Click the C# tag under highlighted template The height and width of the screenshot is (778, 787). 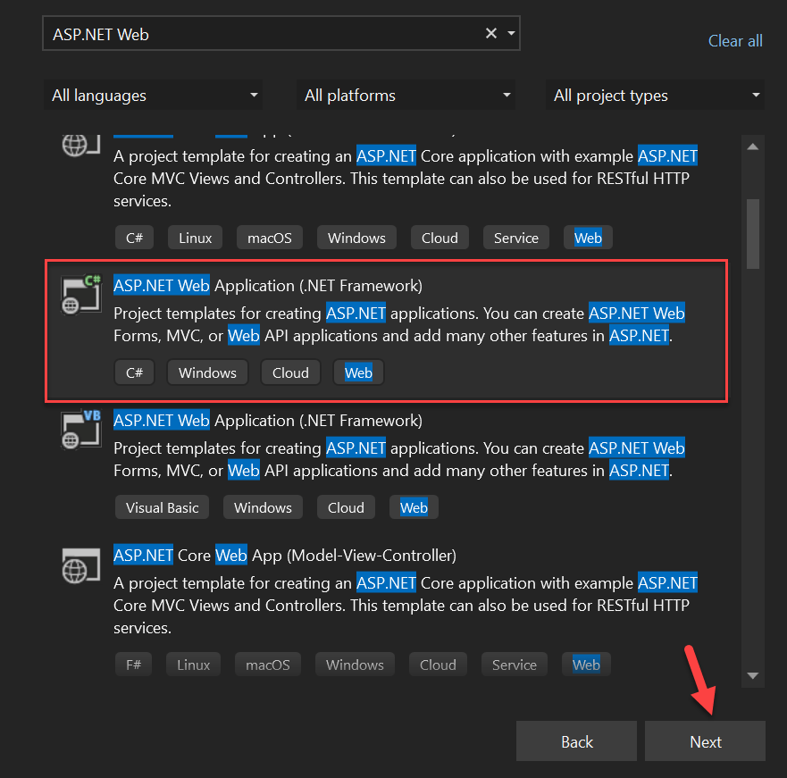pyautogui.click(x=134, y=373)
